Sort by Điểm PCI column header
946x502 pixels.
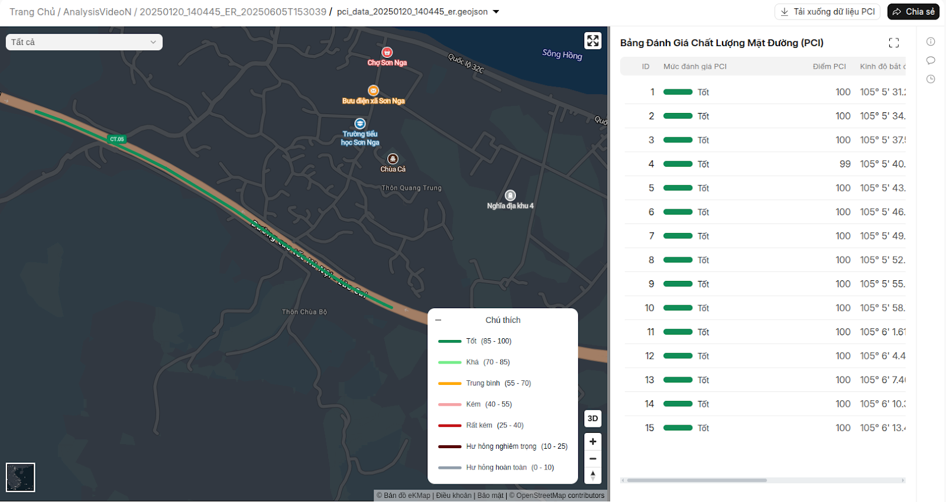coord(829,66)
